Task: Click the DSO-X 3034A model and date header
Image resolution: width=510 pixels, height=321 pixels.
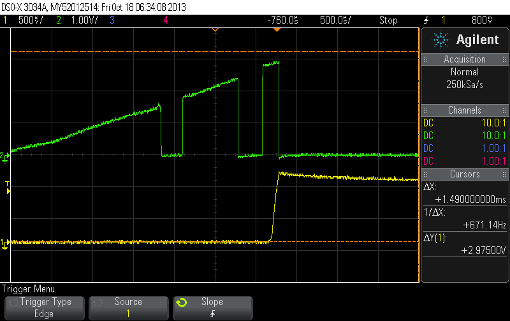Action: (94, 7)
